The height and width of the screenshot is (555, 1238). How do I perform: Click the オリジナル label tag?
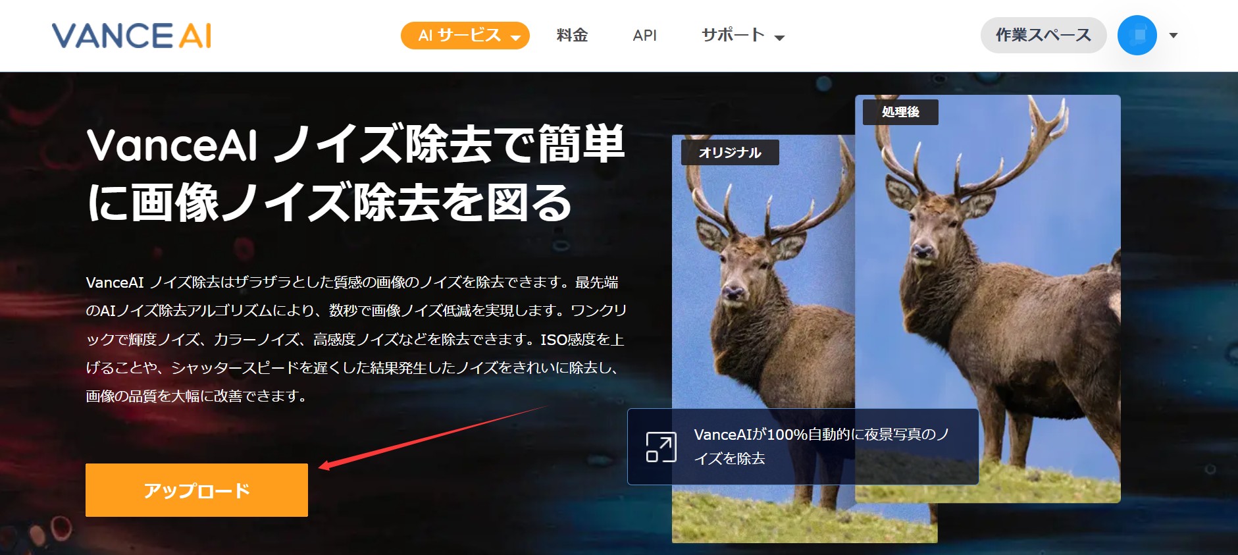tap(730, 153)
